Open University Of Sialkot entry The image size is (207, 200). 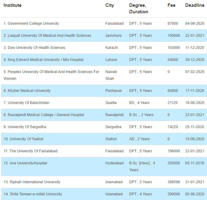24,139
